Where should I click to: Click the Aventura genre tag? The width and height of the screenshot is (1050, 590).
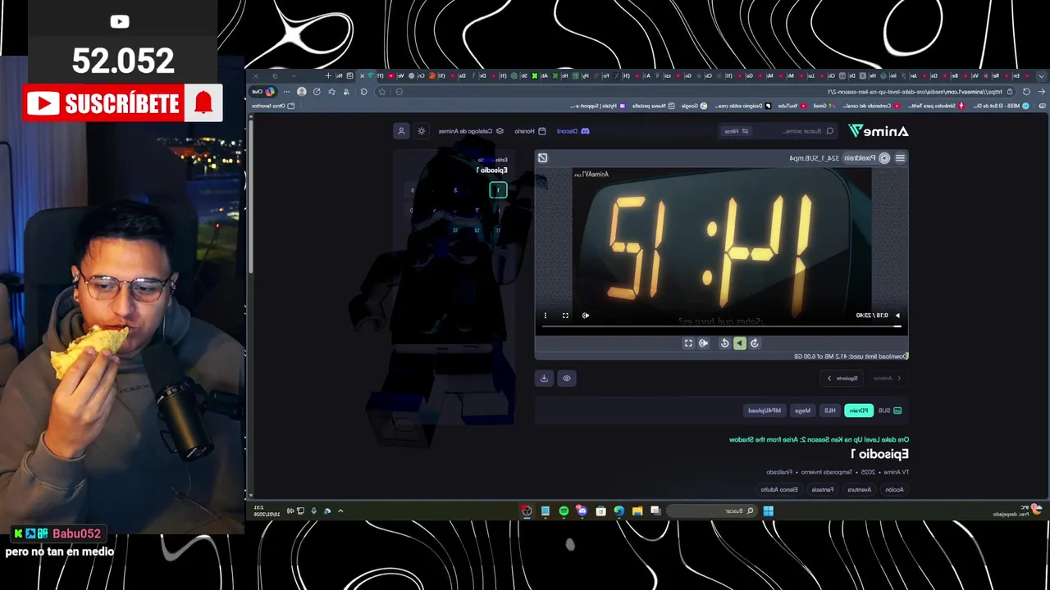[x=859, y=489]
